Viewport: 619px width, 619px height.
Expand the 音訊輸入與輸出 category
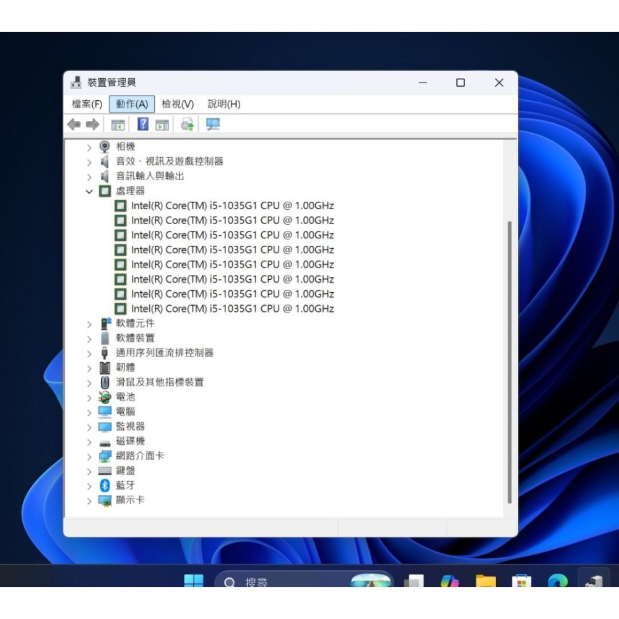(89, 177)
